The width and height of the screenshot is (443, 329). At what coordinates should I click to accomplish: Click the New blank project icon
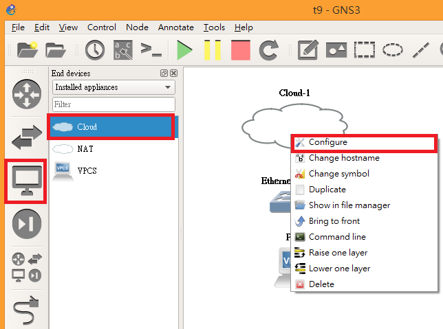click(x=28, y=50)
